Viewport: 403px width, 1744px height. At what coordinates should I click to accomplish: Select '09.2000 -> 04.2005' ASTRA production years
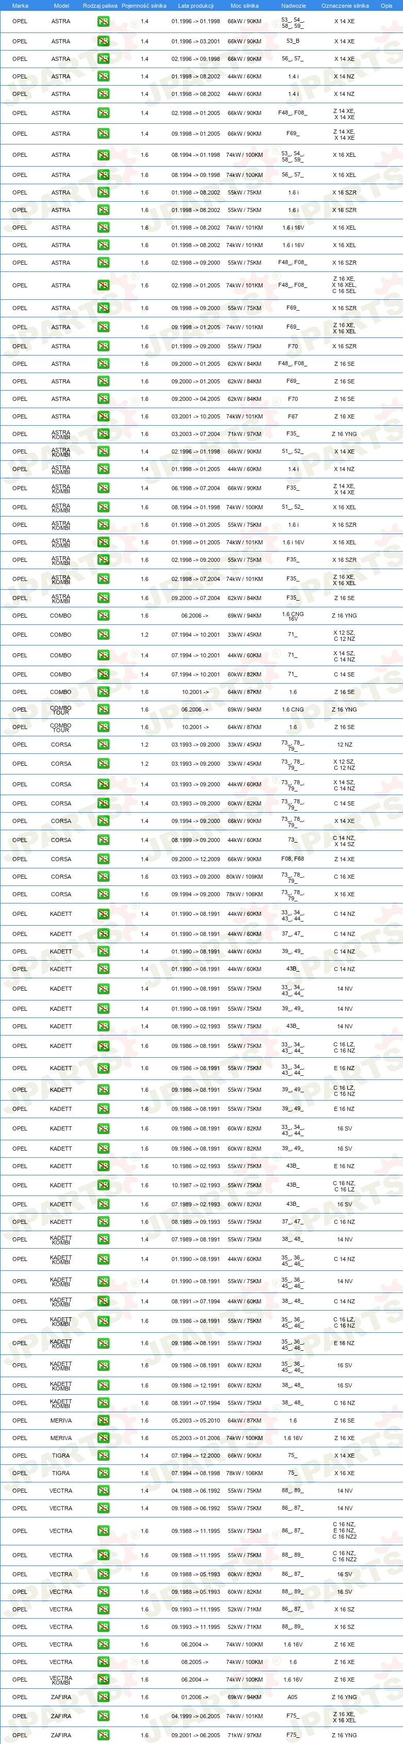tap(195, 399)
